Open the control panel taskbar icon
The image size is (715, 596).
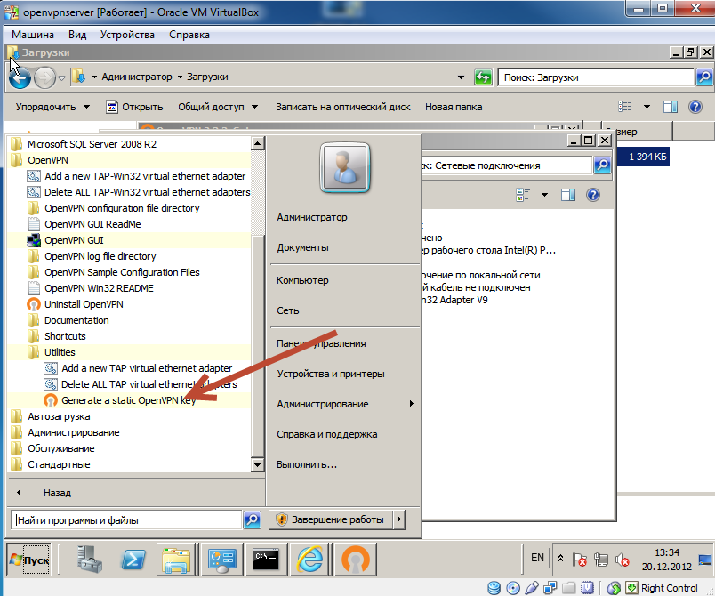click(x=221, y=560)
